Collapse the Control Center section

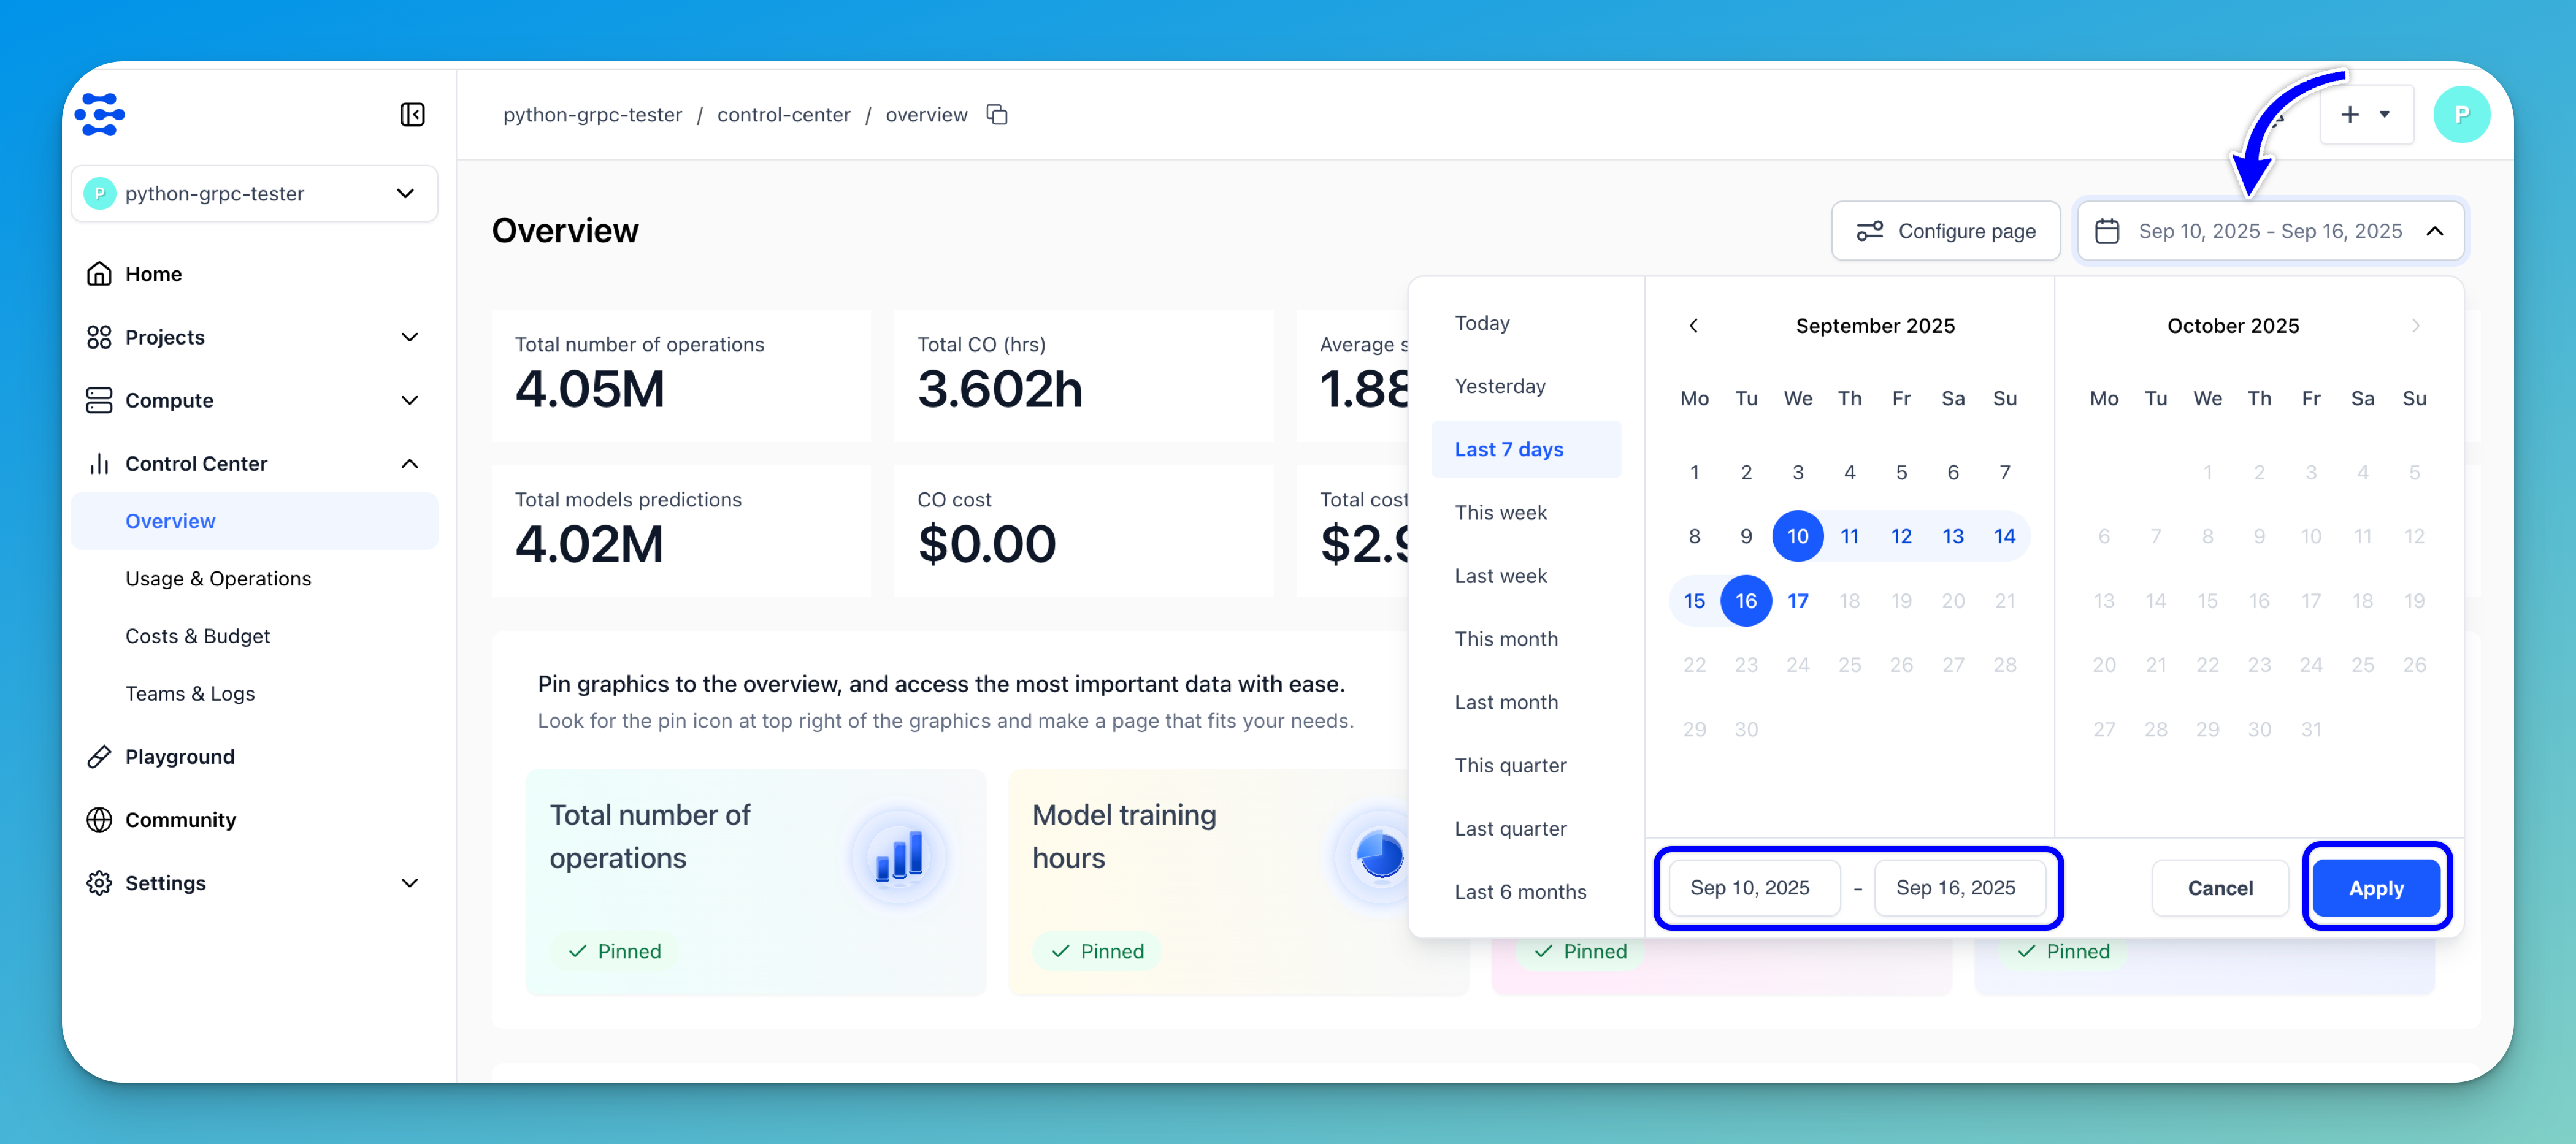point(409,464)
